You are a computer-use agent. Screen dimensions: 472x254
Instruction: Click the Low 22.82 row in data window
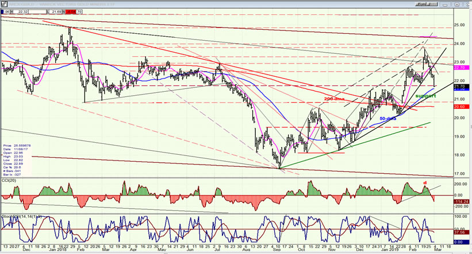click(x=13, y=161)
